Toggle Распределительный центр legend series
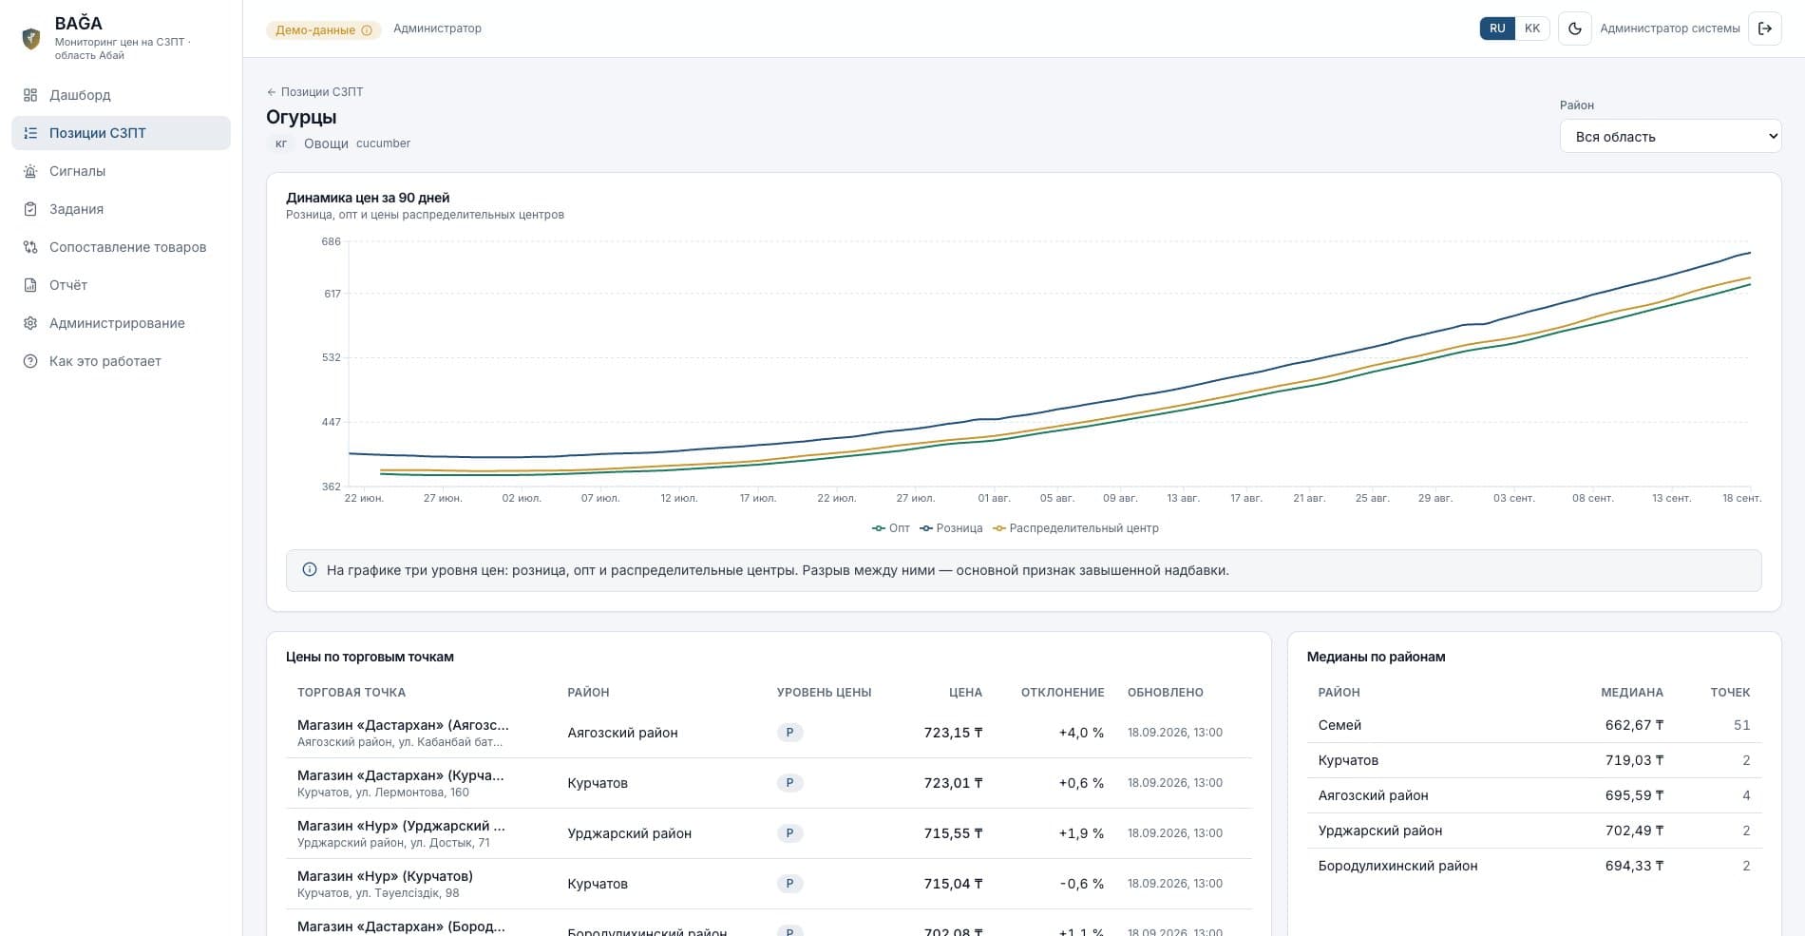 (x=1076, y=528)
